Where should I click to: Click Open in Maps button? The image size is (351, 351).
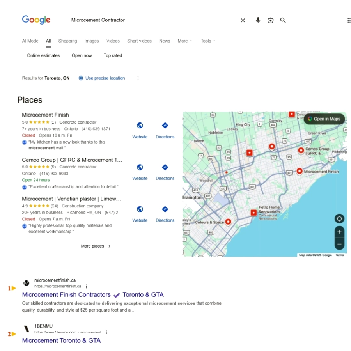(324, 119)
